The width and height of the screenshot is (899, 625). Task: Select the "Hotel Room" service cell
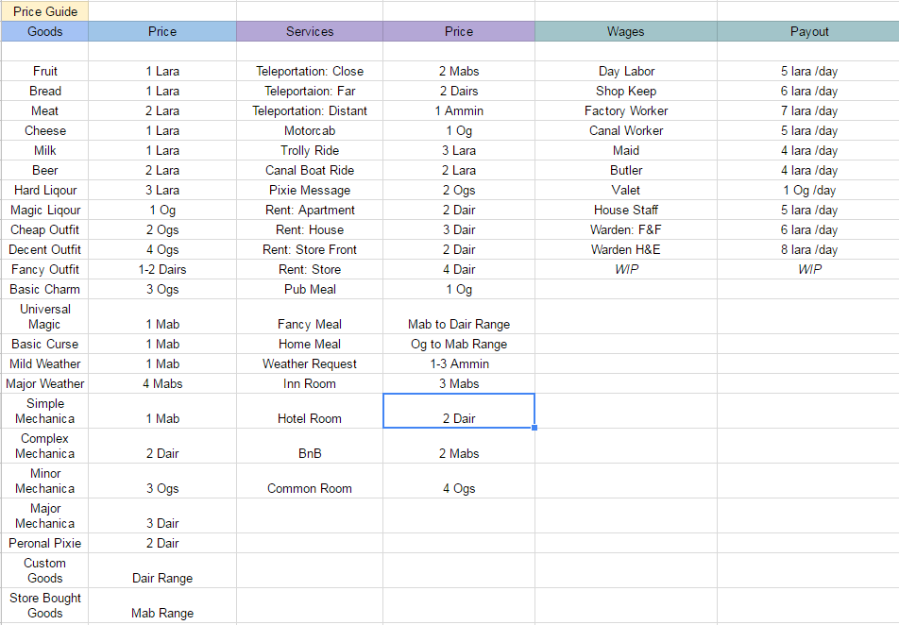pyautogui.click(x=310, y=418)
